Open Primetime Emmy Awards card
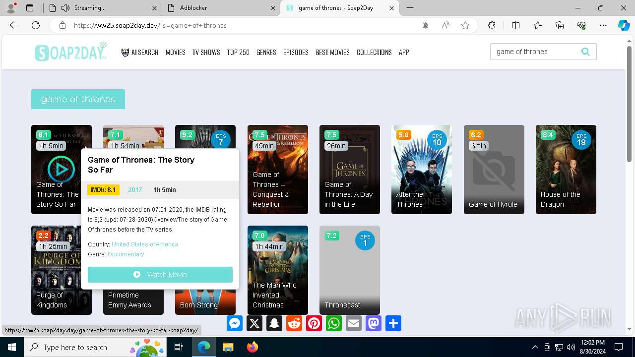635x357 pixels. click(x=133, y=302)
